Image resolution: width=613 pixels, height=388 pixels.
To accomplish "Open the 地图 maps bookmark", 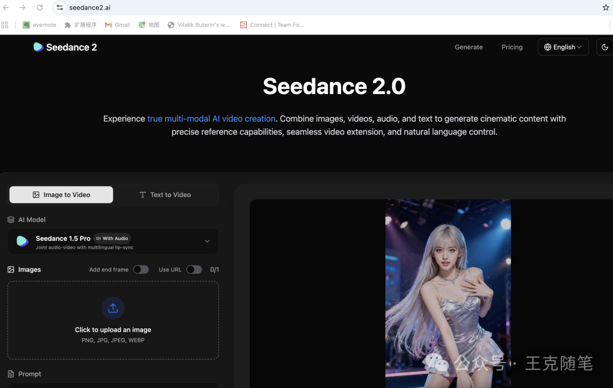I will (149, 25).
